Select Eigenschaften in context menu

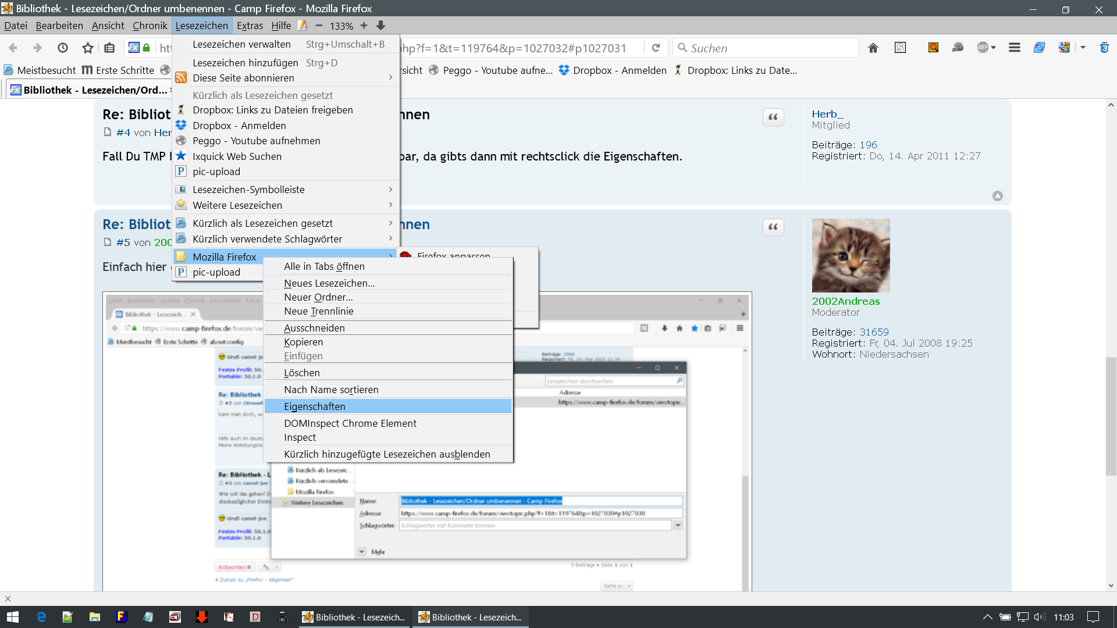(x=315, y=406)
